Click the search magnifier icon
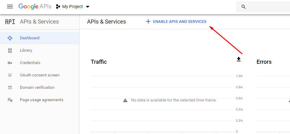This screenshot has width=290, height=134. click(x=244, y=7)
